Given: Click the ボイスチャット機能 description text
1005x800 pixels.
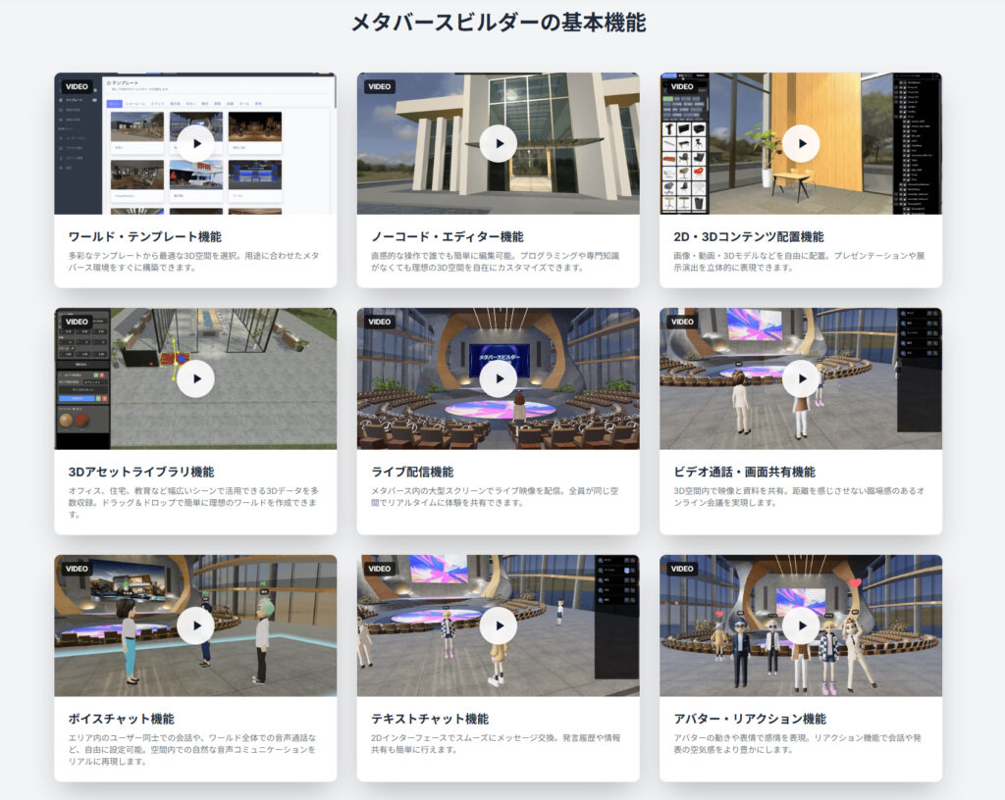Looking at the screenshot, I should [x=192, y=749].
